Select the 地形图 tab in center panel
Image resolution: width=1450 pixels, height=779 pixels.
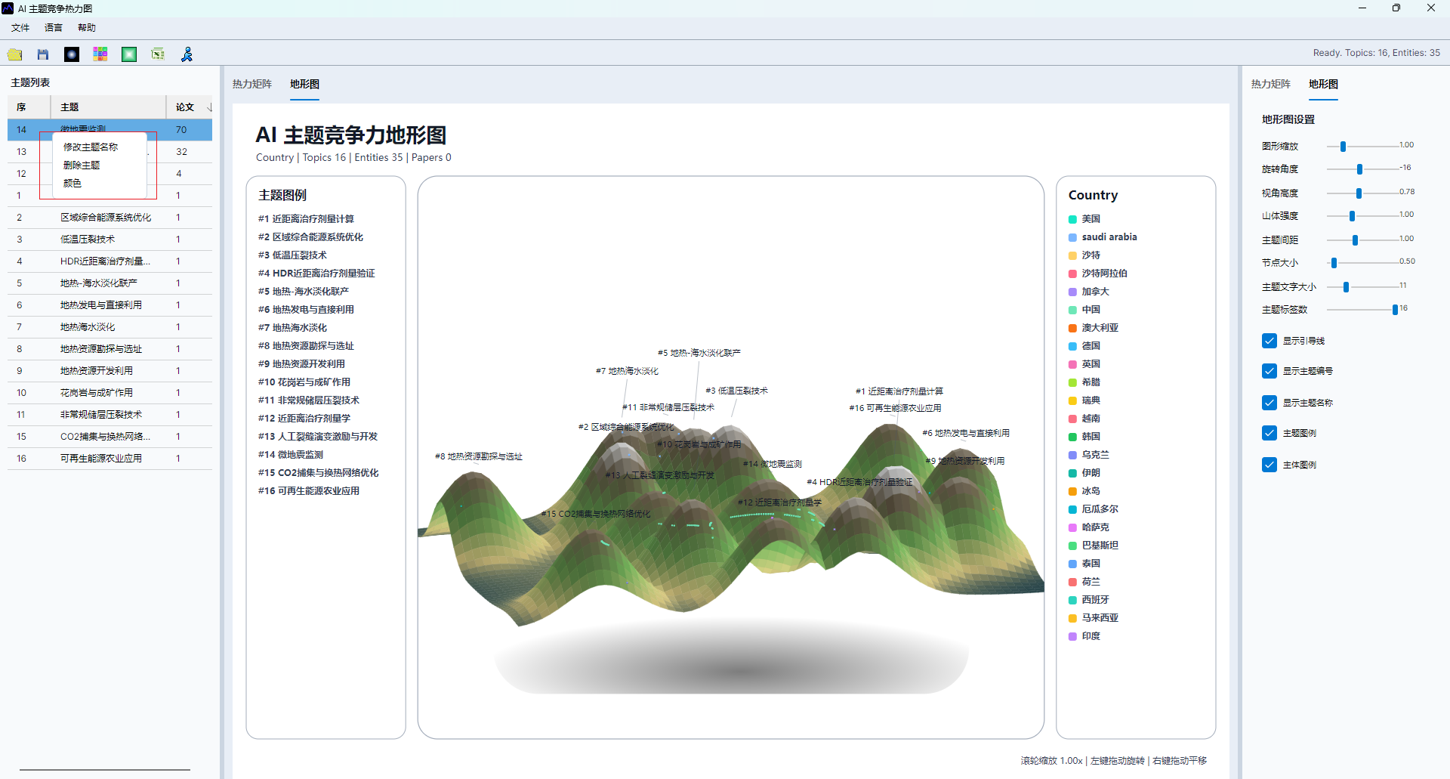pos(305,84)
